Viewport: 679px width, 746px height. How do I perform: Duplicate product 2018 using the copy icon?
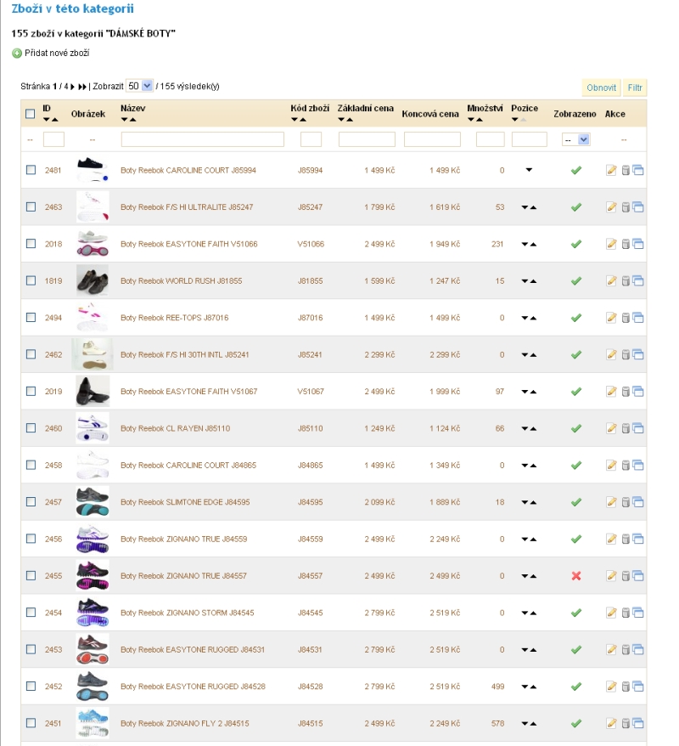(x=638, y=244)
